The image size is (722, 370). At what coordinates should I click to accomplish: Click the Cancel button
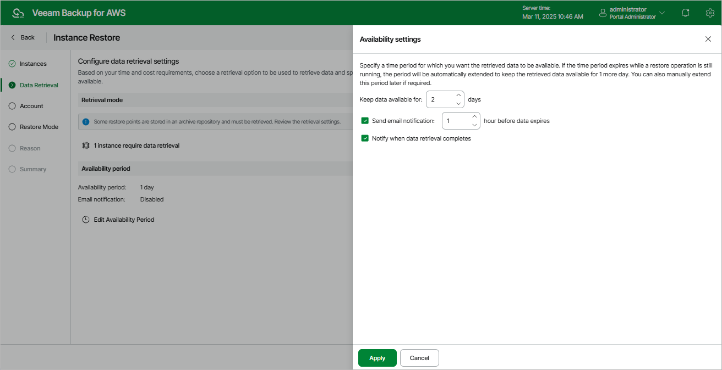coord(419,358)
